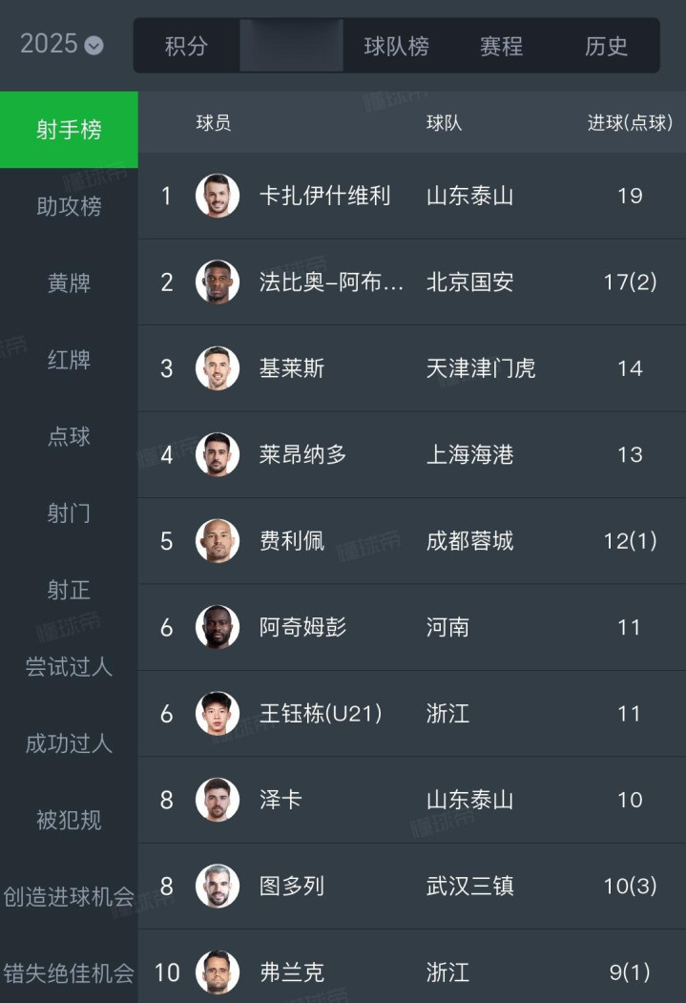Click 卡扎伊什维利's player avatar
The height and width of the screenshot is (1003, 686).
[x=218, y=196]
